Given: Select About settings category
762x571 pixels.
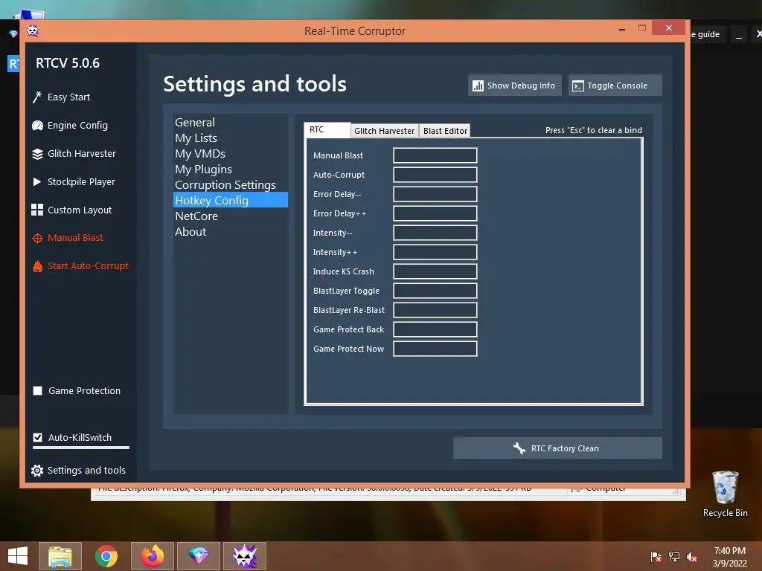Looking at the screenshot, I should (231, 232).
